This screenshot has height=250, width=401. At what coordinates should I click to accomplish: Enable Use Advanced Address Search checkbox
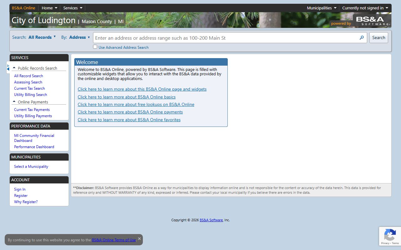click(95, 47)
